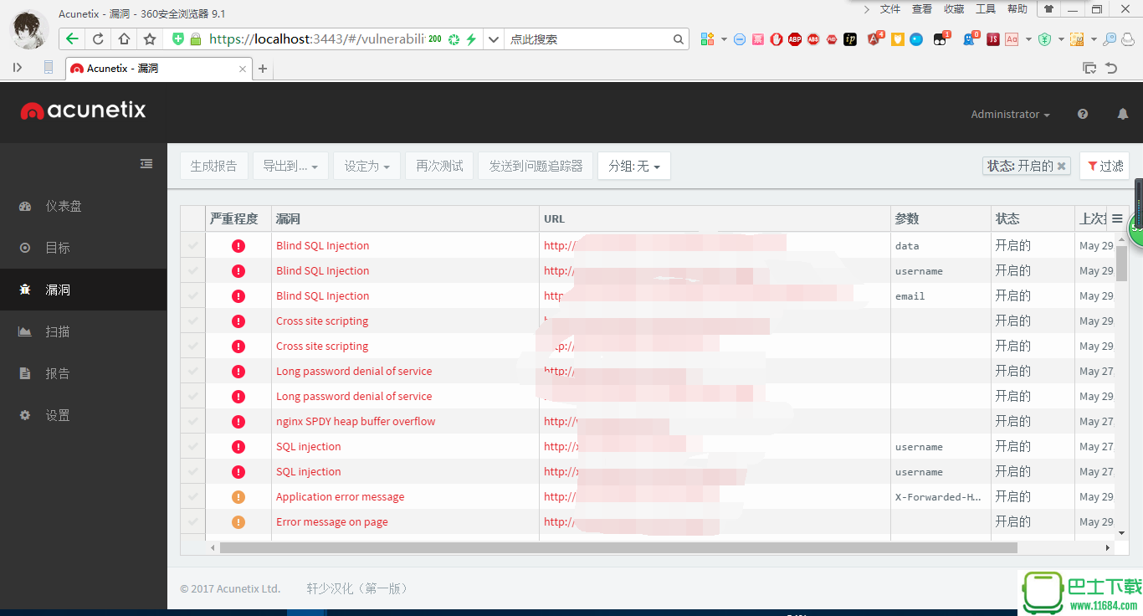
Task: Open table column menu icon
Action: 1117,218
